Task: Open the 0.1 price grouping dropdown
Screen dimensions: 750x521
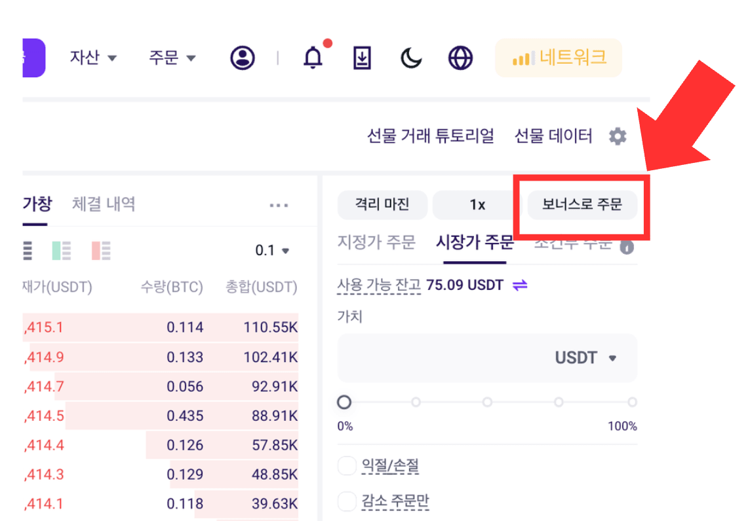Action: [x=272, y=250]
